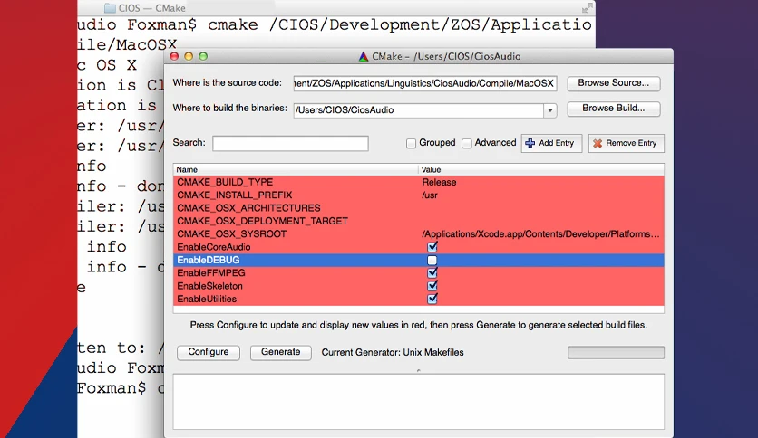This screenshot has height=438, width=758.
Task: Click the Generate button
Action: click(x=281, y=352)
